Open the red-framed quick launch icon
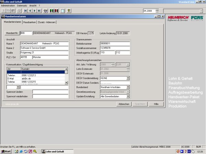Screen dimensions: 206x154 [30, 151]
